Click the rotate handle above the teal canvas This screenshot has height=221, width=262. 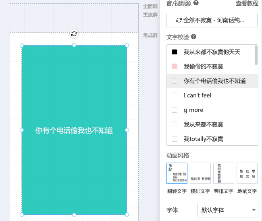[74, 34]
